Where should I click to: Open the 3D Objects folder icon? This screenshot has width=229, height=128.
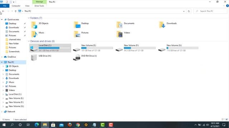coord(34,25)
